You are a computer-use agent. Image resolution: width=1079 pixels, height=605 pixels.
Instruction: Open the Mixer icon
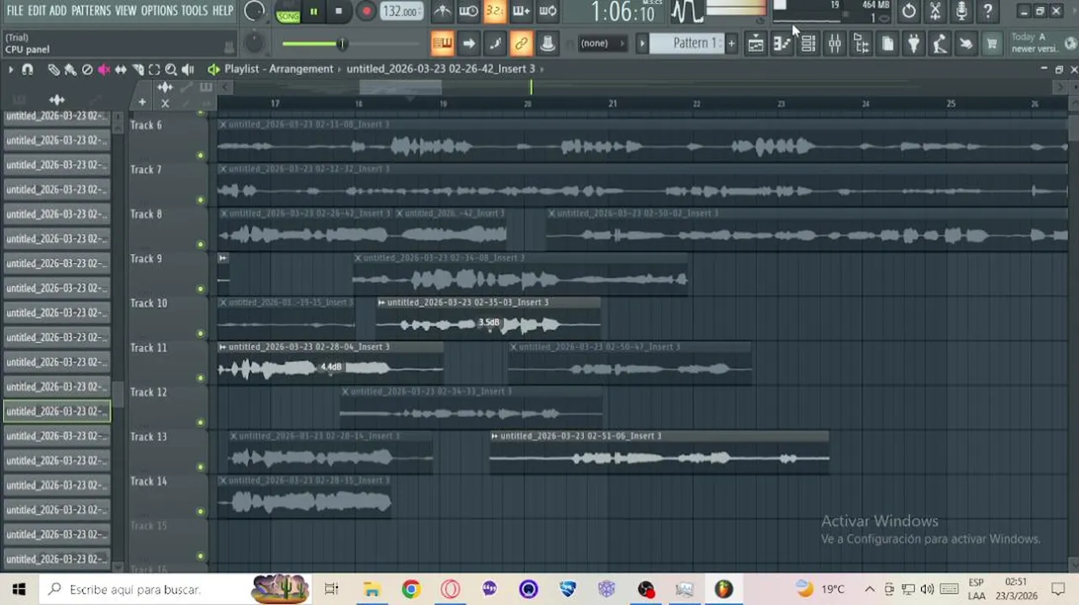click(834, 44)
